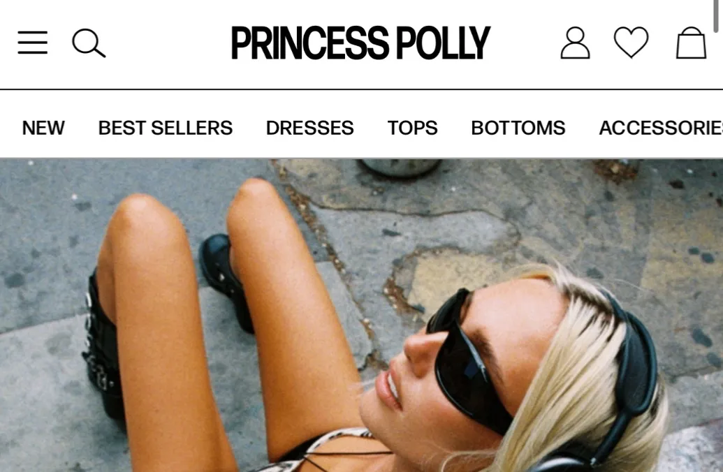Open the account profile icon
Screen dimensions: 723x472
[575, 43]
